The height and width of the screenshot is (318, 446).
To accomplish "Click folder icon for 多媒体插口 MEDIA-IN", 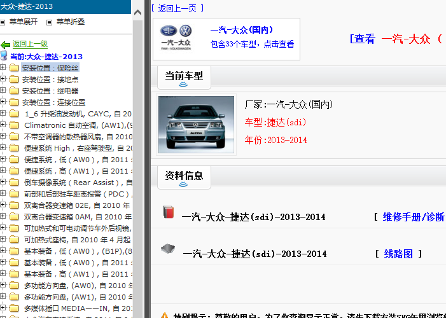I will [14, 308].
